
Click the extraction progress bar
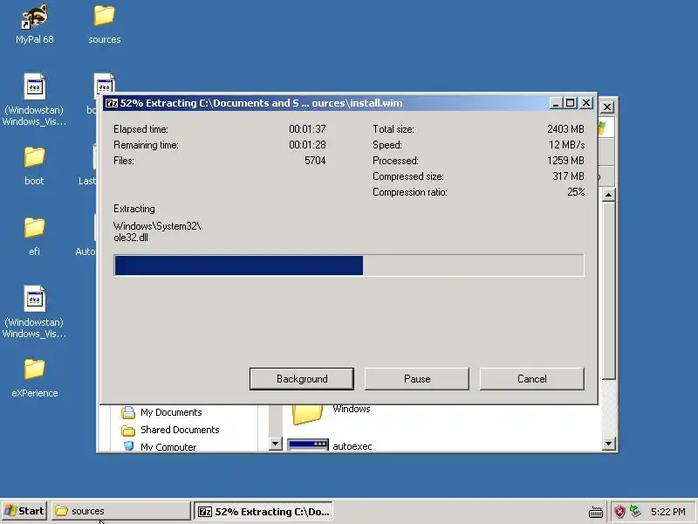[349, 265]
